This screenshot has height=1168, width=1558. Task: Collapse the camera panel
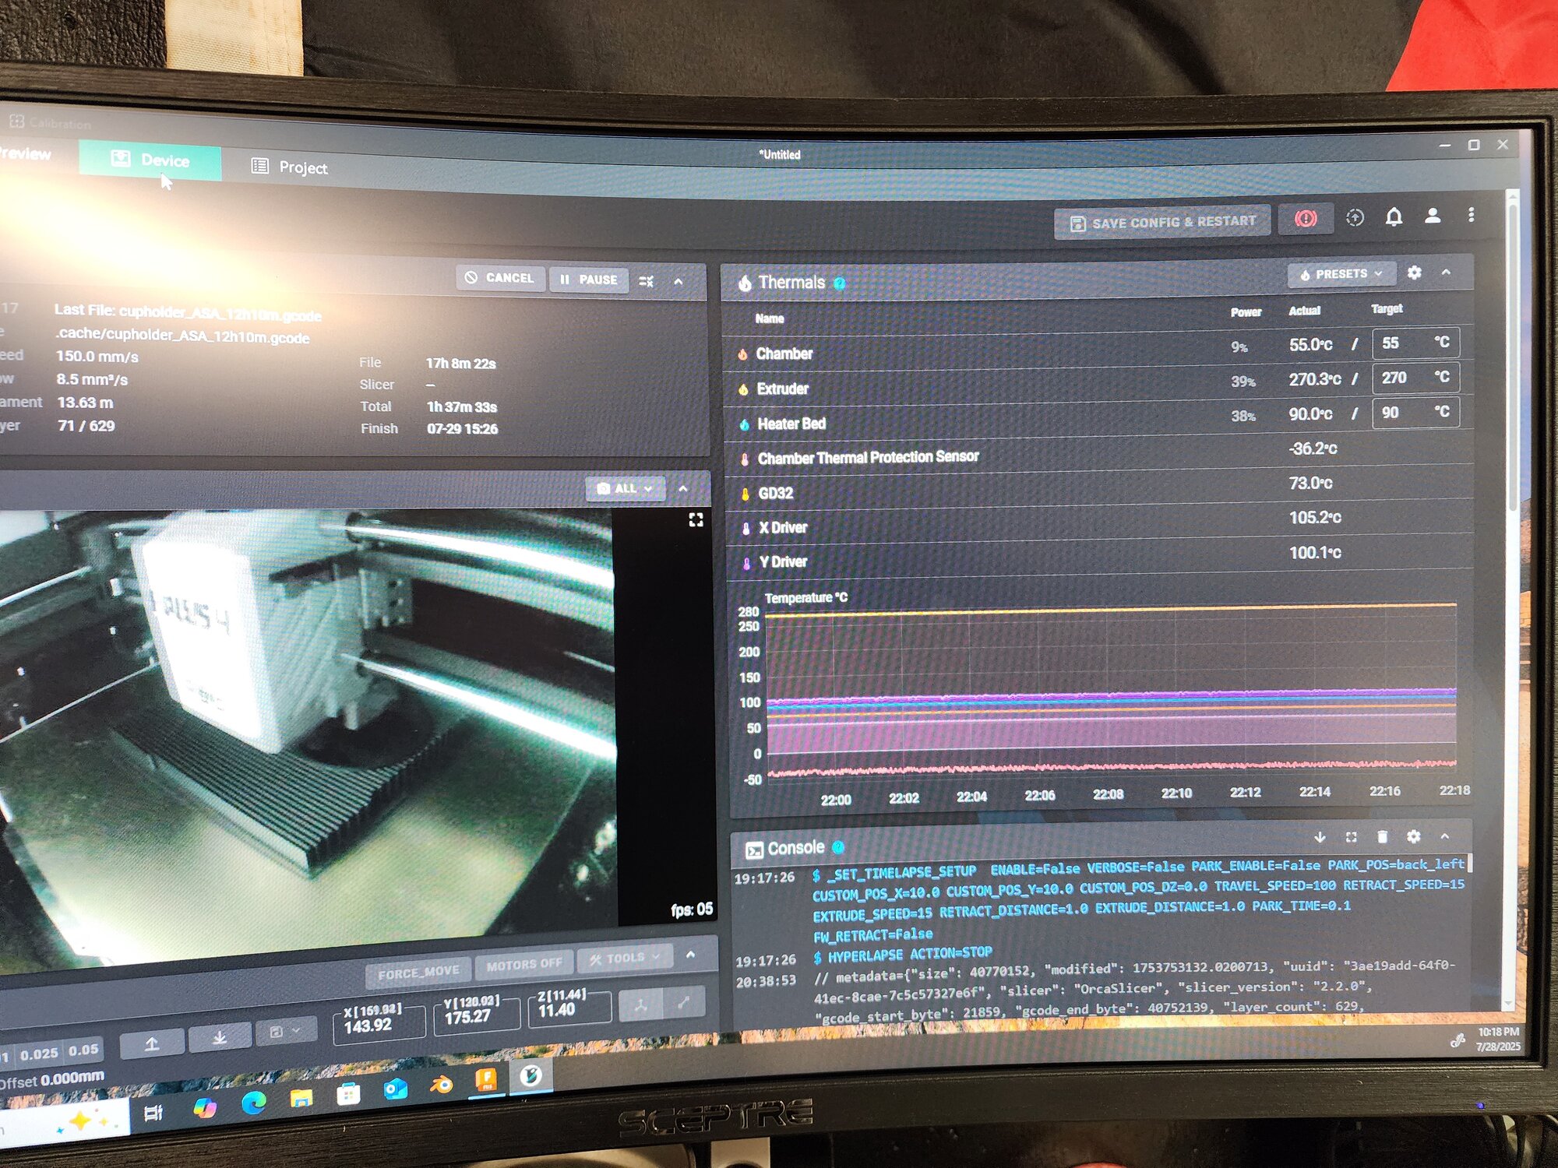coord(682,488)
